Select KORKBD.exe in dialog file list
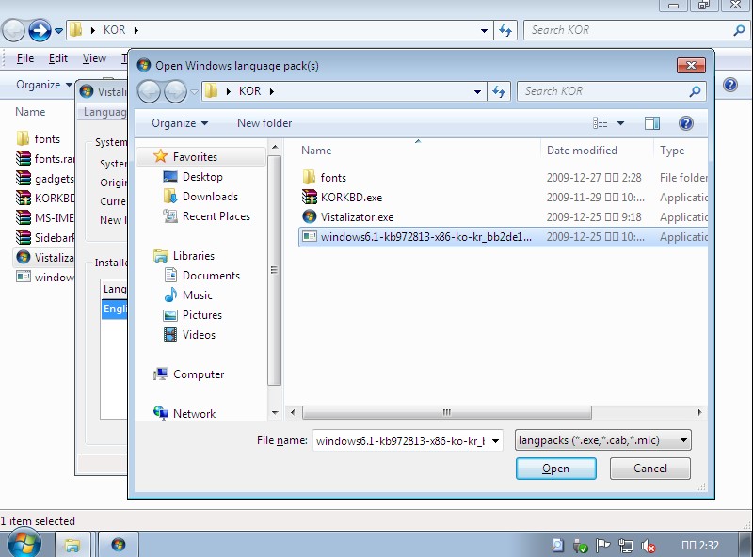 [342, 197]
